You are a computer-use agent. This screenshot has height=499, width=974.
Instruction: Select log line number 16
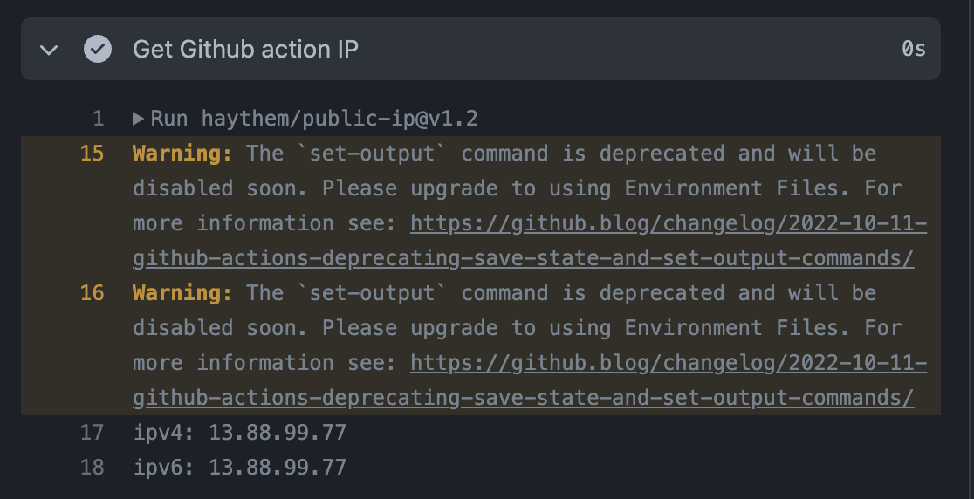(x=92, y=293)
